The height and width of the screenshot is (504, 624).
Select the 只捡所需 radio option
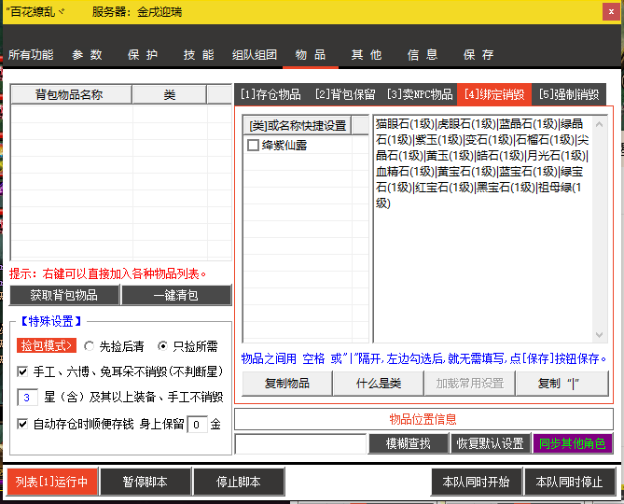click(x=162, y=346)
